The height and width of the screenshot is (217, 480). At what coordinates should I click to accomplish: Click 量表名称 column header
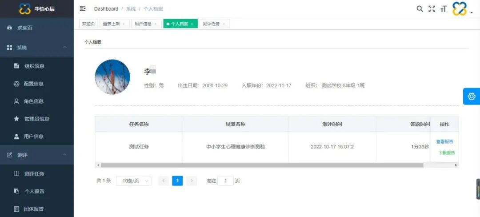pos(236,124)
